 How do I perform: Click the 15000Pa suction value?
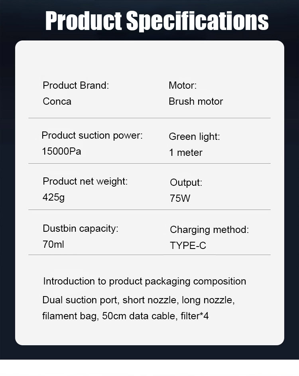click(61, 151)
